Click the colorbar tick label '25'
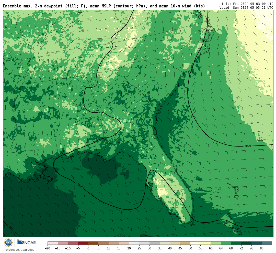Image resolution: width=276 pixels, height=253 pixels. click(140, 248)
